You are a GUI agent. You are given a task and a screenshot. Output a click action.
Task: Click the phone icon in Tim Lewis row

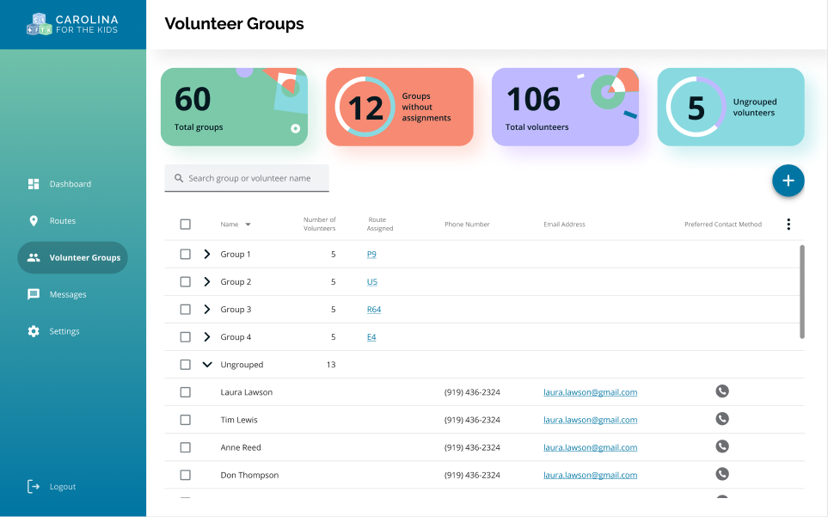point(722,419)
